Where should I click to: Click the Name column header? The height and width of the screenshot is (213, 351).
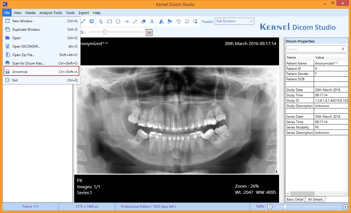pos(300,57)
